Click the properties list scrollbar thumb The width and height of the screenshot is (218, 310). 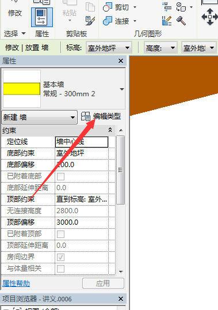tap(120, 170)
